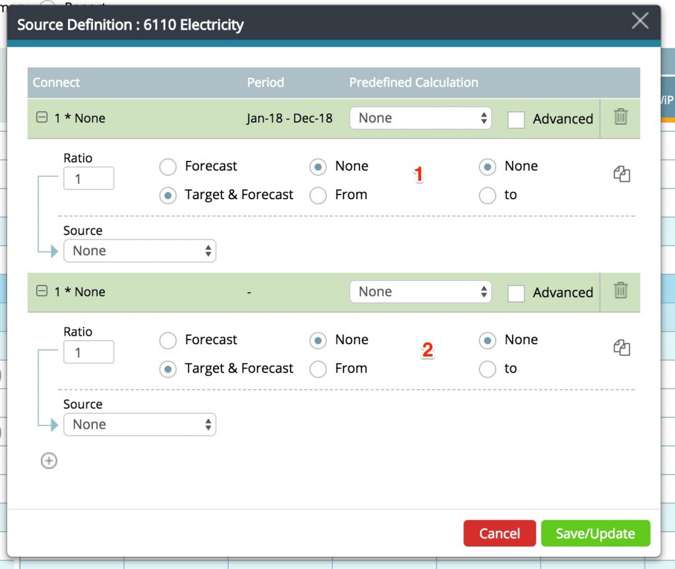Click the Cancel button

point(499,533)
